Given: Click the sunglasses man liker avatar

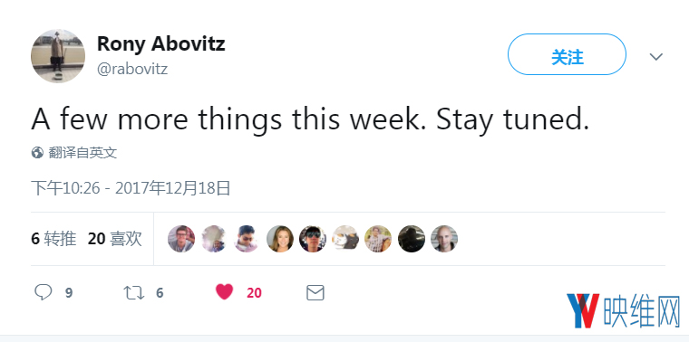Looking at the screenshot, I should pos(313,239).
